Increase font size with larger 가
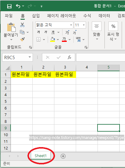Image resolution: width=125 pixels, height=168 pixels. pyautogui.click(x=67, y=32)
